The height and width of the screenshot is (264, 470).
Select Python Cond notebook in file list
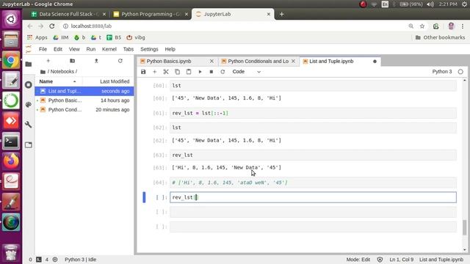pos(84,109)
